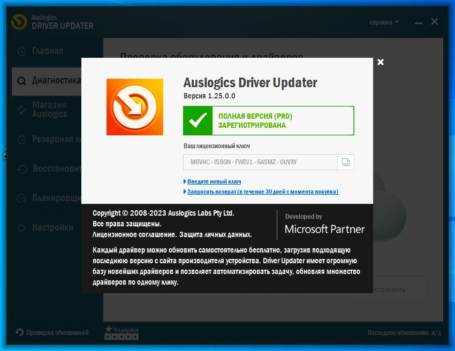Click the Резервная копия clock-check icon
The height and width of the screenshot is (351, 455).
click(x=21, y=140)
